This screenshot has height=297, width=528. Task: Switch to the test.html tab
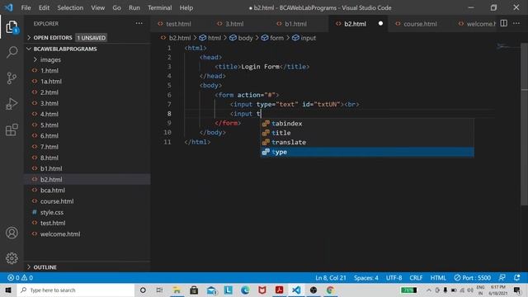pyautogui.click(x=178, y=24)
